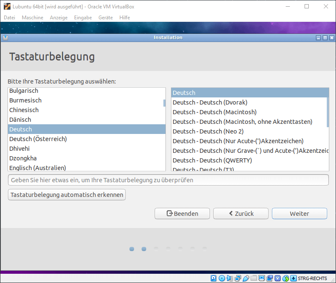
Task: Select Deutsch (Österreich) layout
Action: click(x=87, y=139)
